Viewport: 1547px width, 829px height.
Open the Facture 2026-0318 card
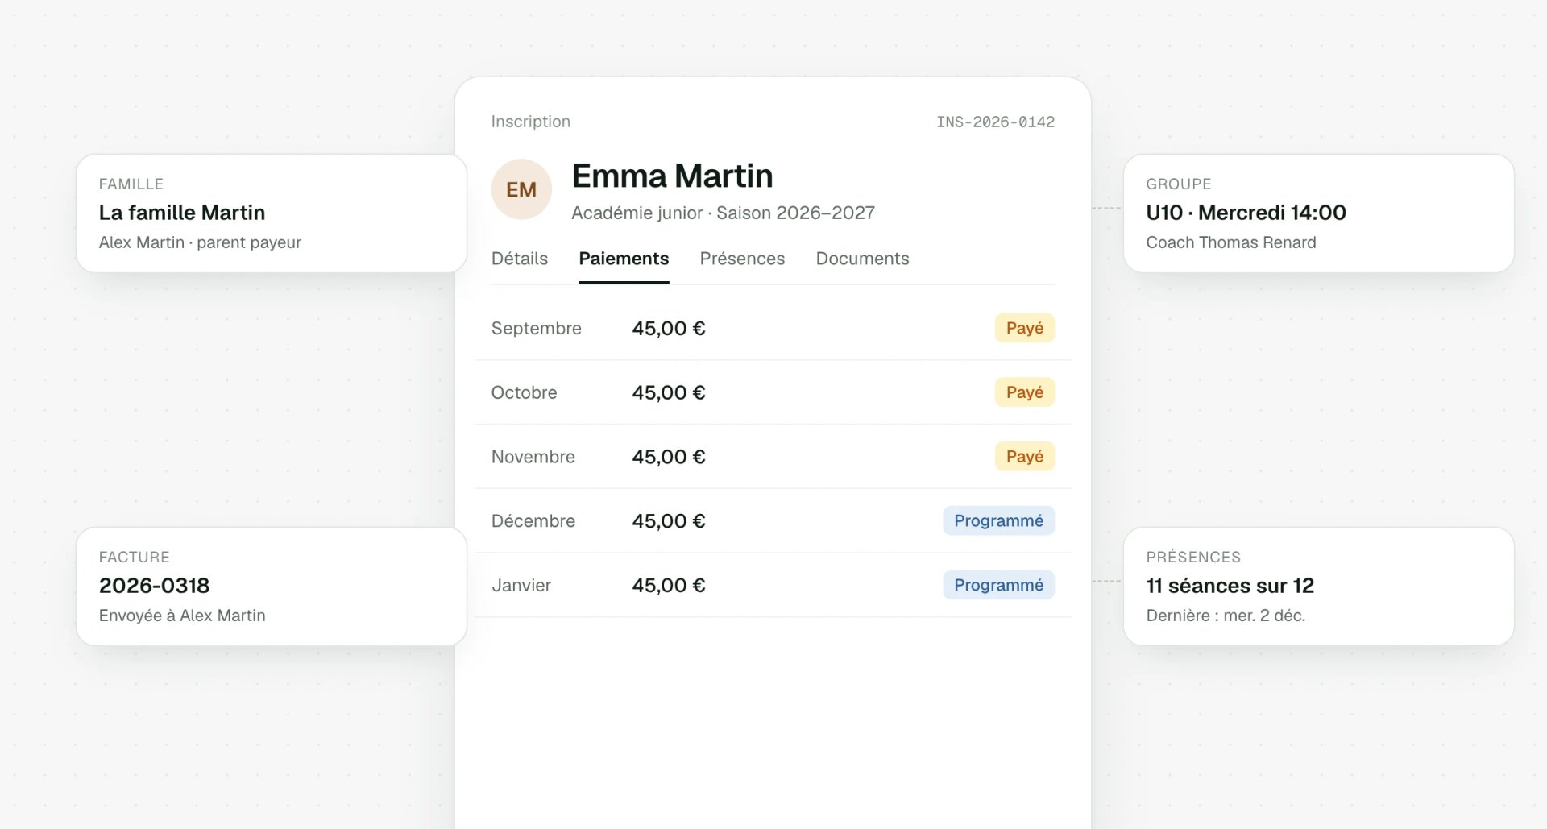coord(272,587)
